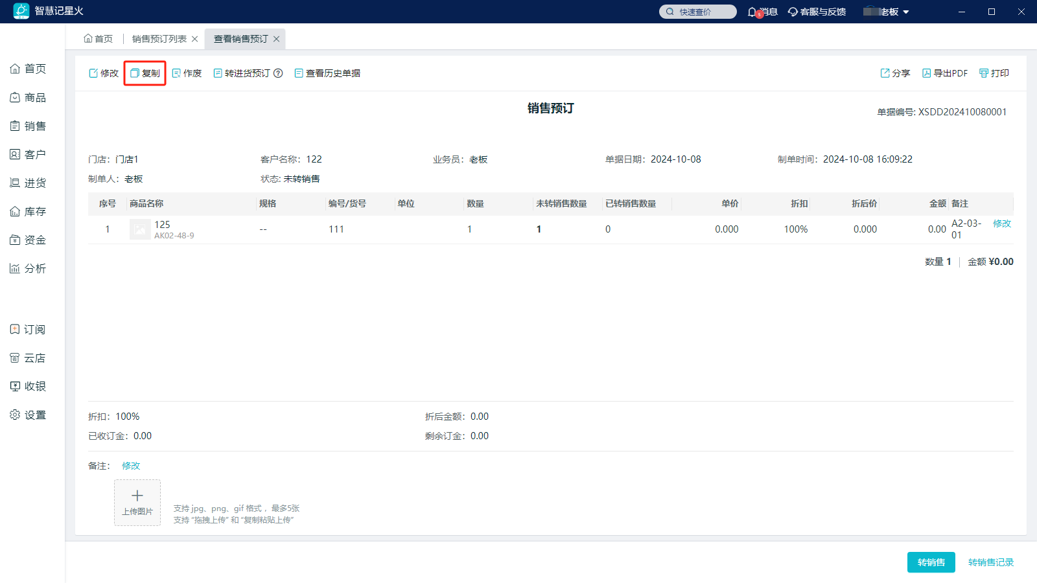Image resolution: width=1037 pixels, height=583 pixels.
Task: Click the date 2024-10-08 16:09:22
Action: [x=868, y=159]
